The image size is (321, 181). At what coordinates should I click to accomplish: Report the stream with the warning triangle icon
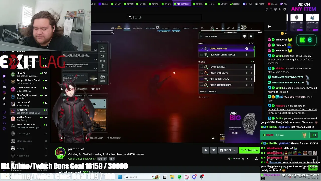(256, 159)
